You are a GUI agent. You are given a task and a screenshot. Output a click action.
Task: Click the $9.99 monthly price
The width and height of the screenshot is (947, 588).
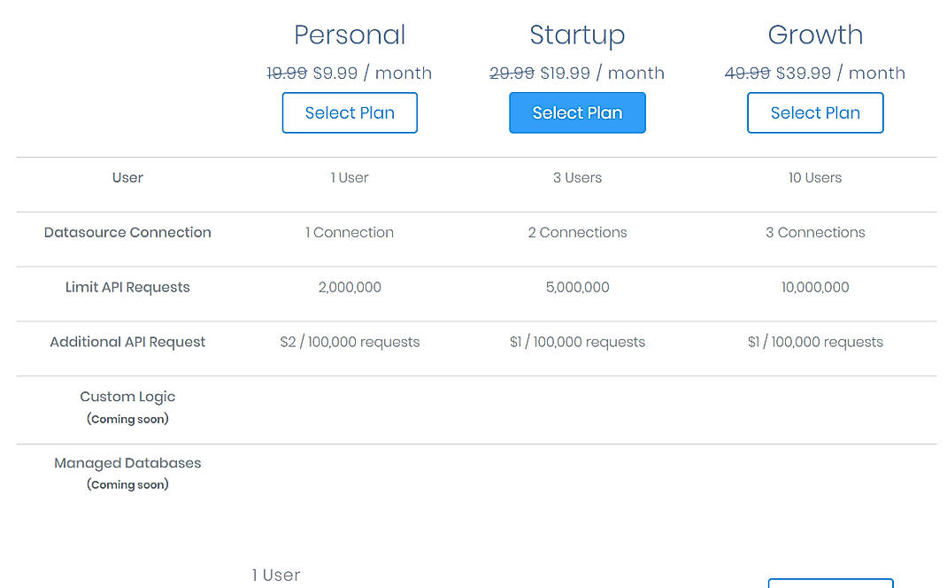click(335, 73)
